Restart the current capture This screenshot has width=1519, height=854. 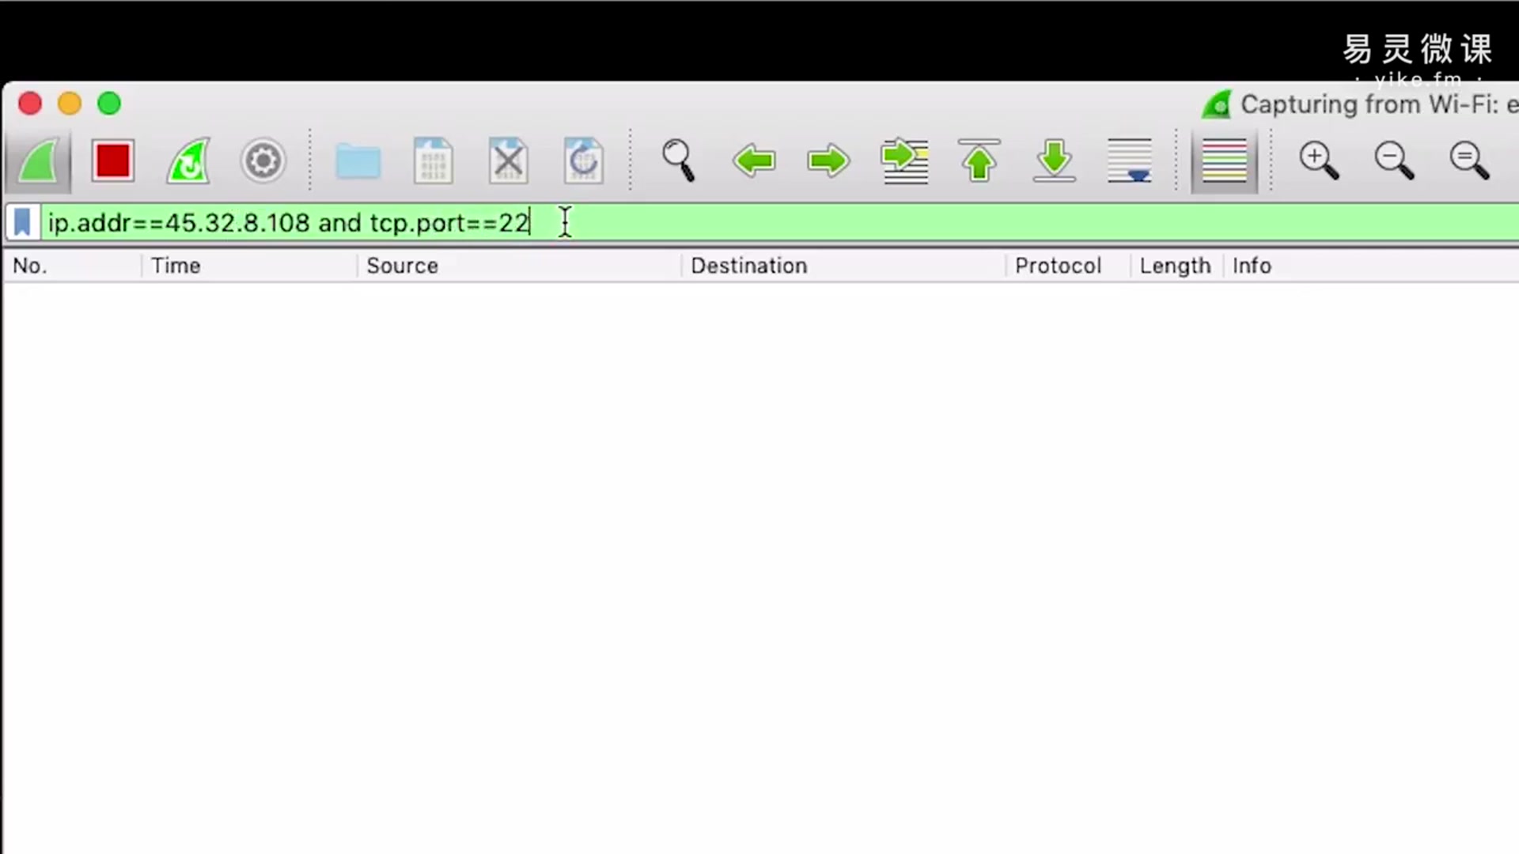tap(188, 161)
